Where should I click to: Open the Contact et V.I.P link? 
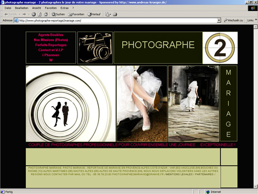[x=51, y=50]
